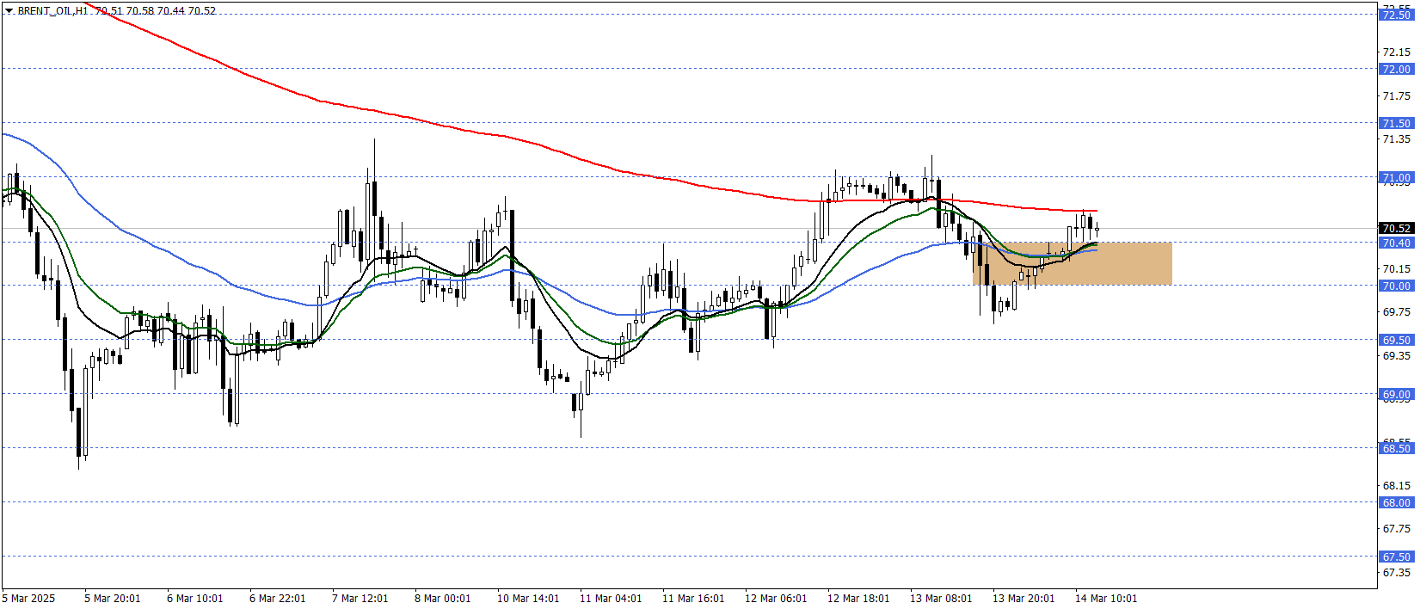Click the 14 Mar 10:01 time label
Viewport: 1420px width, 609px height.
(1106, 599)
